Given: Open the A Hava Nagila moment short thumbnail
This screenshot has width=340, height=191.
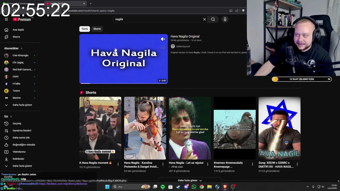Looking at the screenshot, I should [100, 128].
